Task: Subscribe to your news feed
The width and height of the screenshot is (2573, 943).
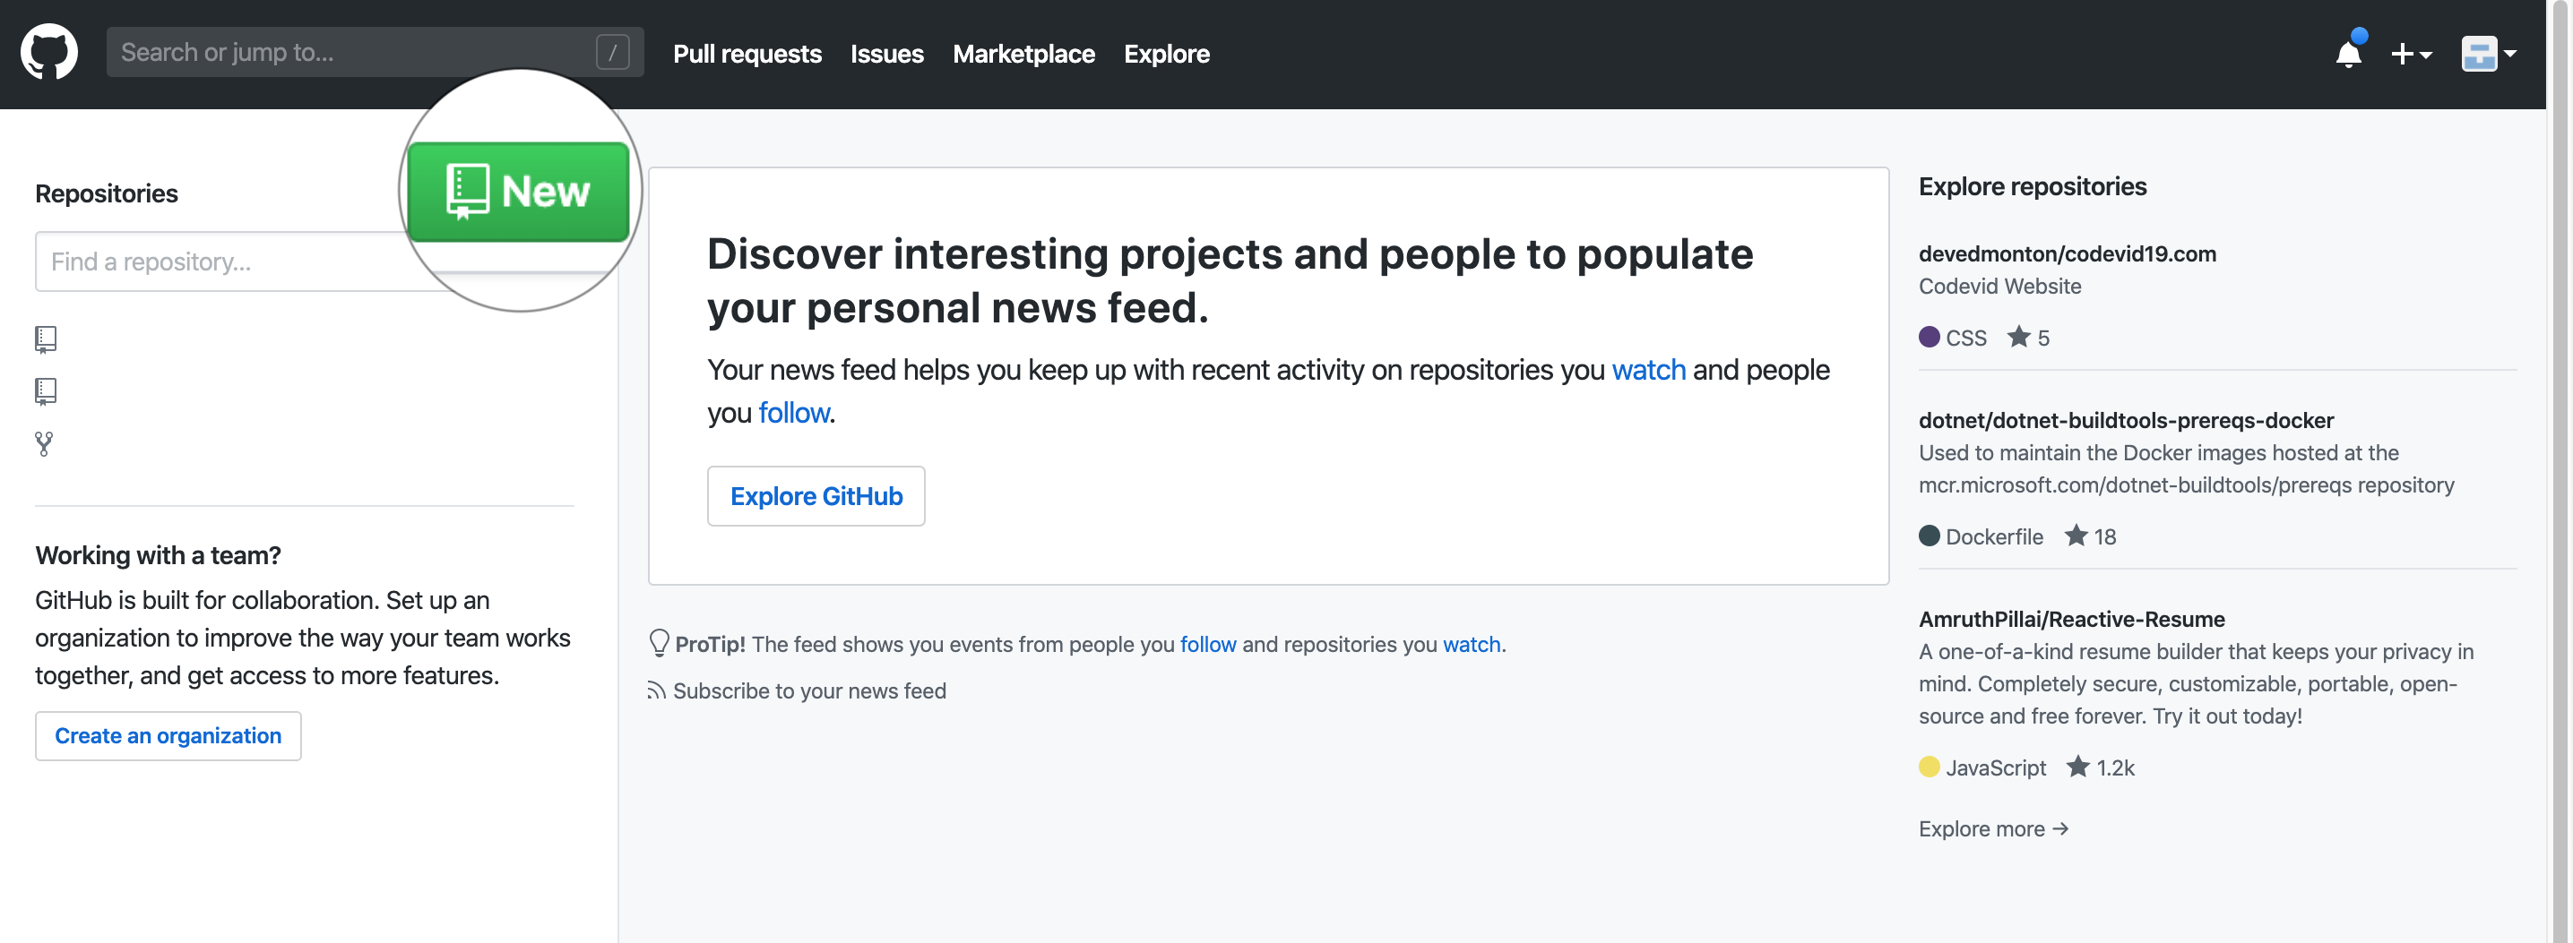Action: pyautogui.click(x=809, y=690)
